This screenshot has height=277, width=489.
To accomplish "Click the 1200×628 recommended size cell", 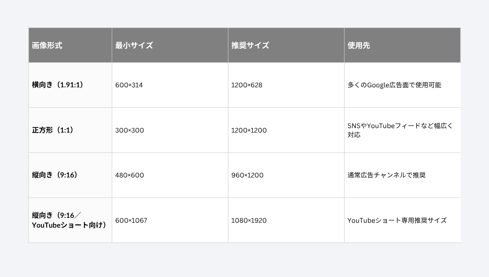I will (x=286, y=85).
